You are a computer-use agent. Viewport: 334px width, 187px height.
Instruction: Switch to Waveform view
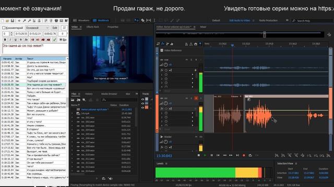pyautogui.click(x=81, y=20)
